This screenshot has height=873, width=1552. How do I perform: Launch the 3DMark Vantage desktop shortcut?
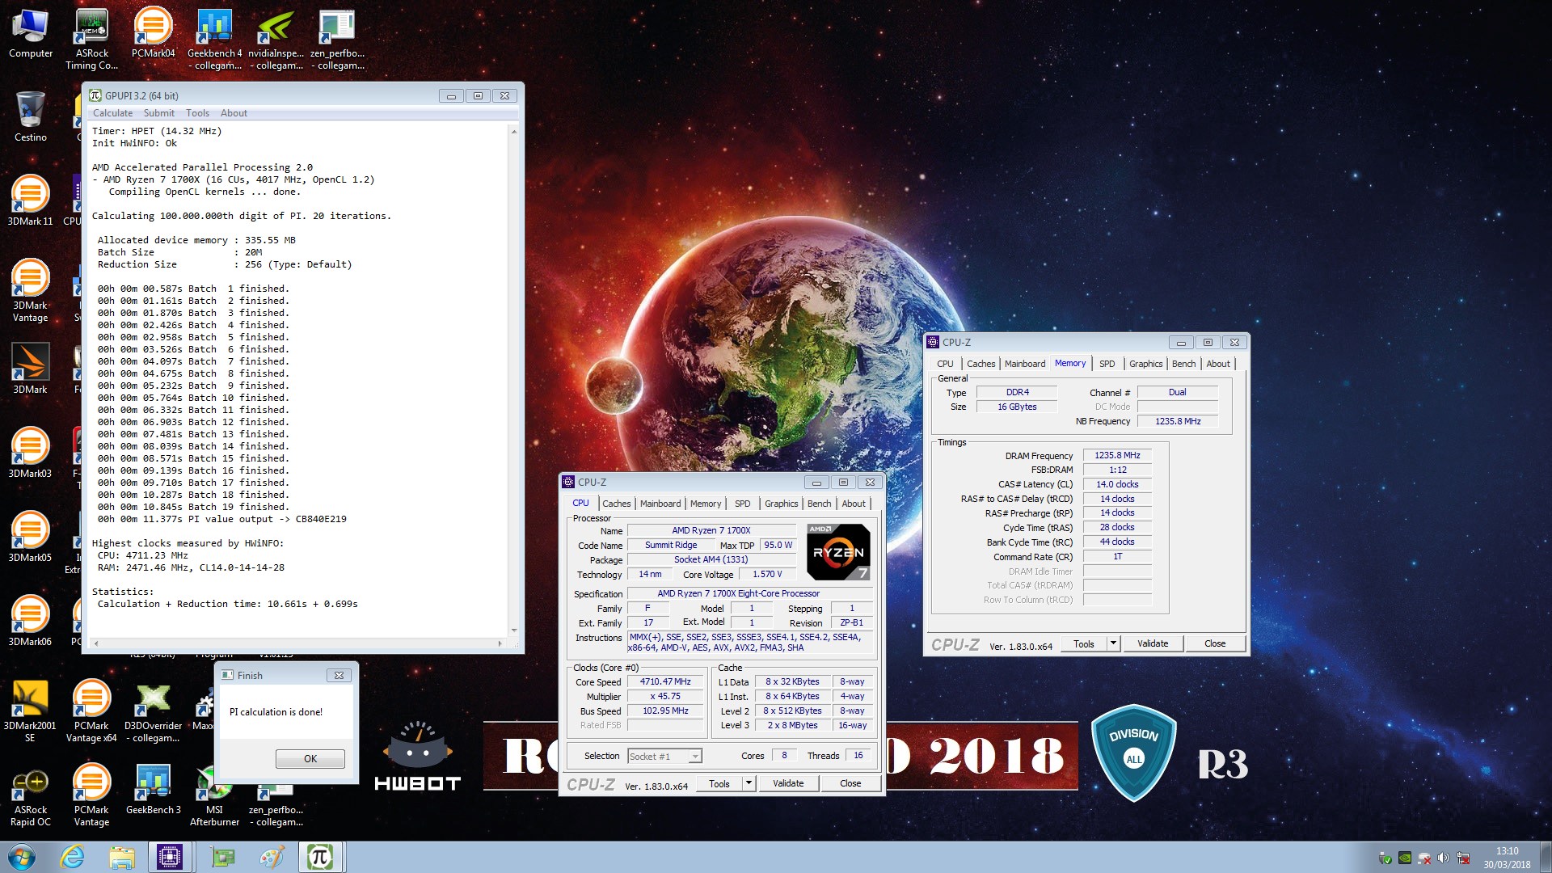[x=31, y=290]
